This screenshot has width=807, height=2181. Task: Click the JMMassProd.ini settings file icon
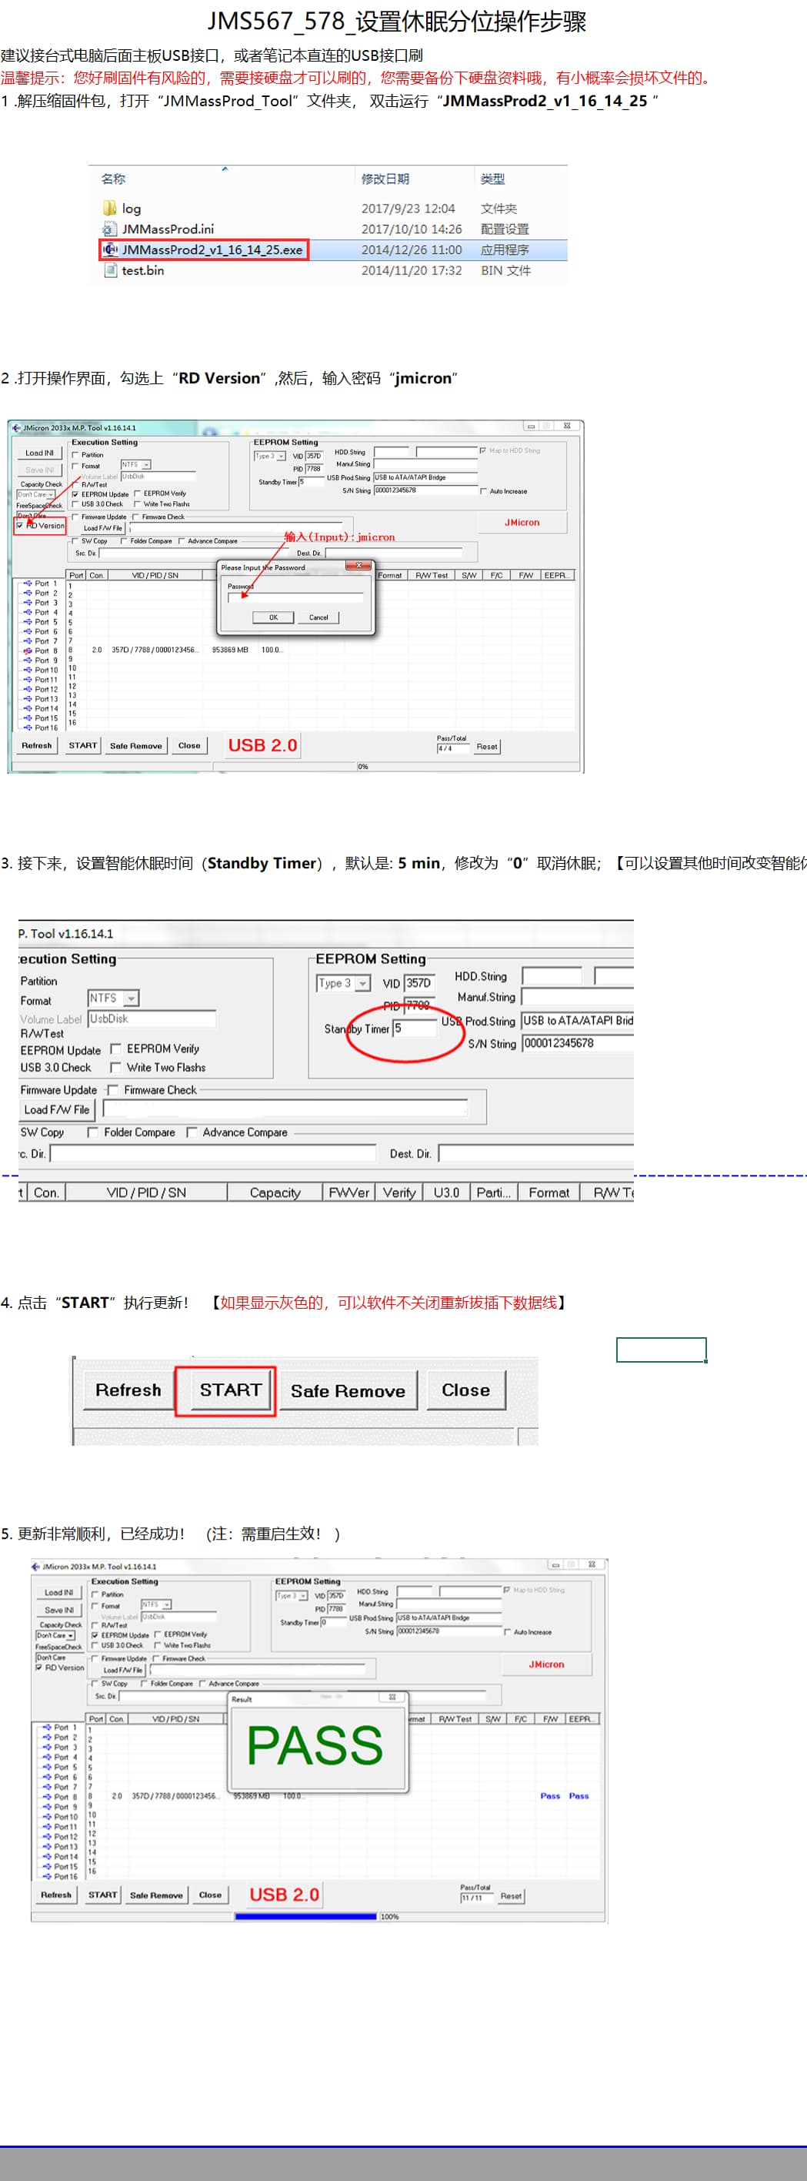click(x=109, y=229)
